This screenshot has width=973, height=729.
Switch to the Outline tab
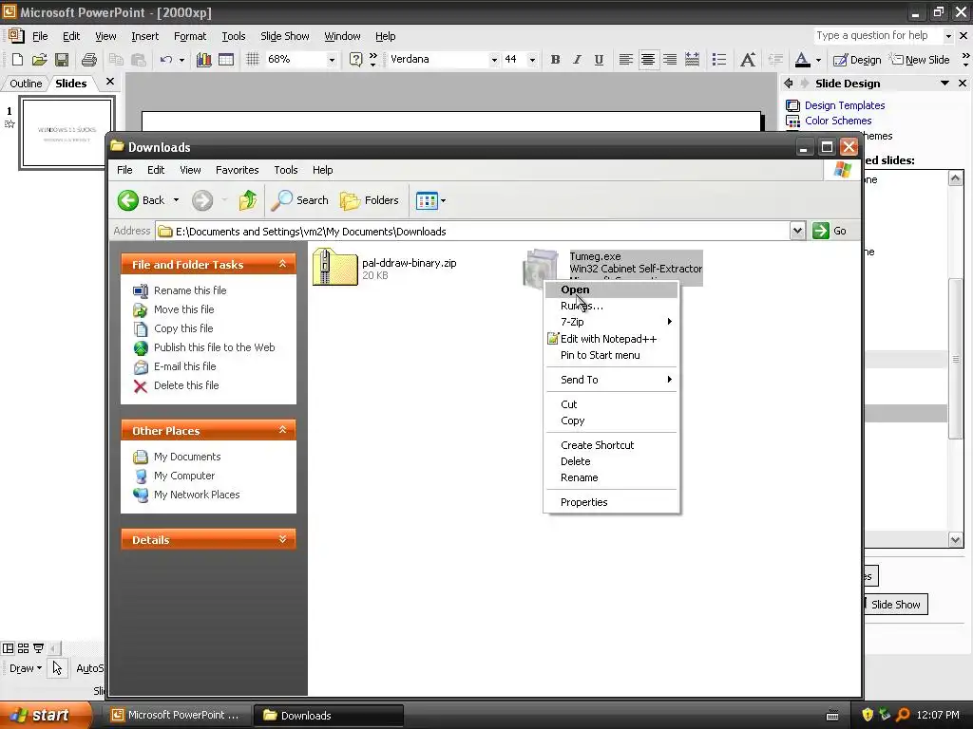[26, 84]
